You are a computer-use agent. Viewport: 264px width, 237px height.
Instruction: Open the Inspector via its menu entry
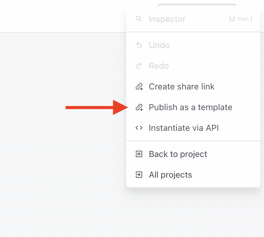tap(167, 19)
